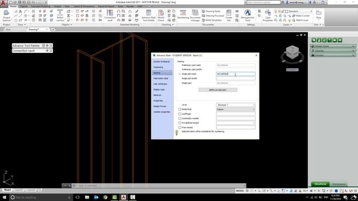Viewport: 358px width, 201px height.
Task: Open the Positioning dialog page
Action: (158, 68)
